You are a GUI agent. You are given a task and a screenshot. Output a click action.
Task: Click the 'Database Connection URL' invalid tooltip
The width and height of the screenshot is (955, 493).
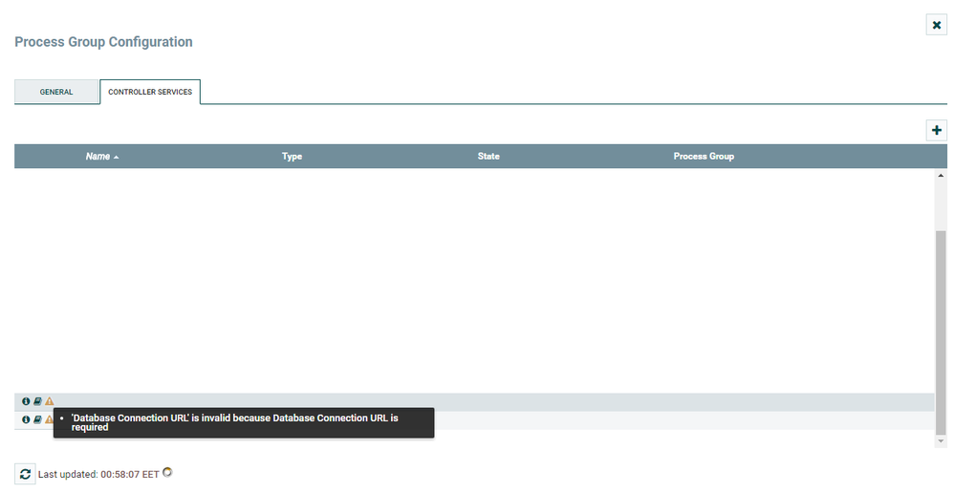tap(244, 422)
